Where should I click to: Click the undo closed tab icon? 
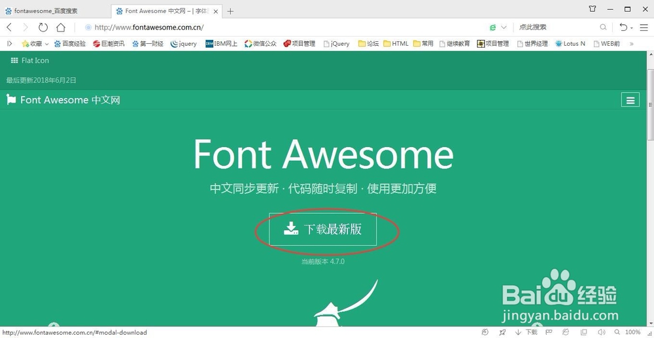tap(623, 27)
